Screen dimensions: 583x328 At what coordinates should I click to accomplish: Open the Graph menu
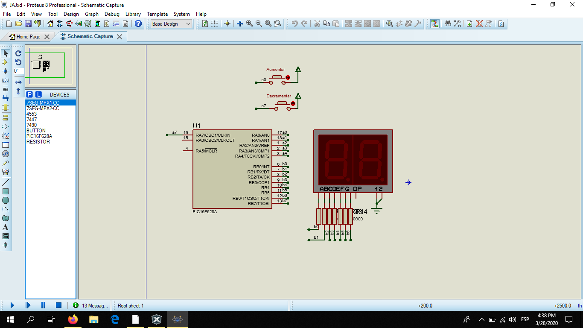click(92, 14)
